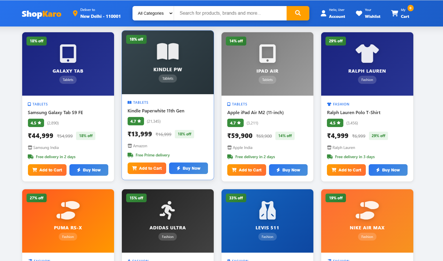The height and width of the screenshot is (261, 443).
Task: Open the All Categories dropdown
Action: tap(153, 13)
